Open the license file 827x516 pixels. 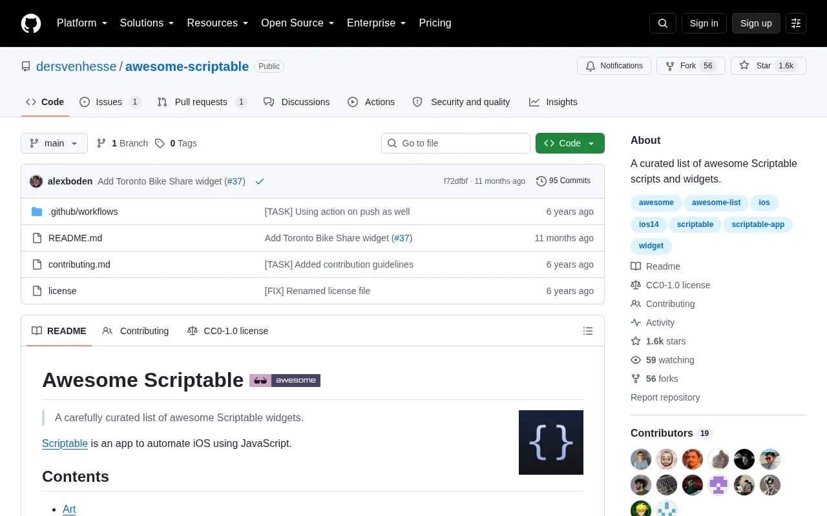click(63, 291)
